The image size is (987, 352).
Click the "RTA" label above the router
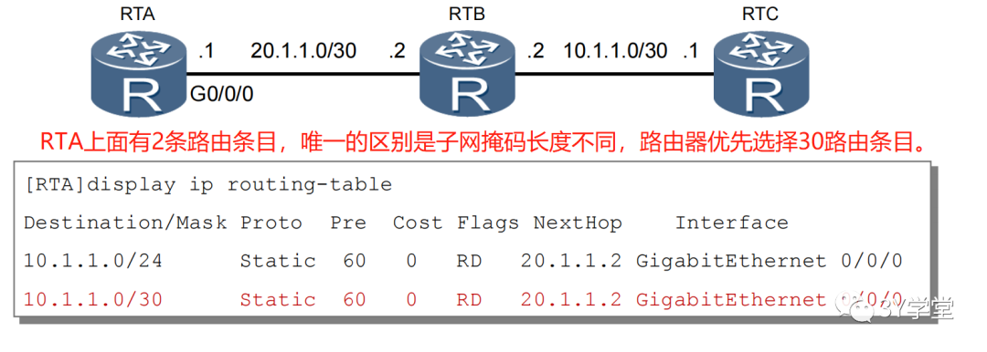tap(137, 14)
